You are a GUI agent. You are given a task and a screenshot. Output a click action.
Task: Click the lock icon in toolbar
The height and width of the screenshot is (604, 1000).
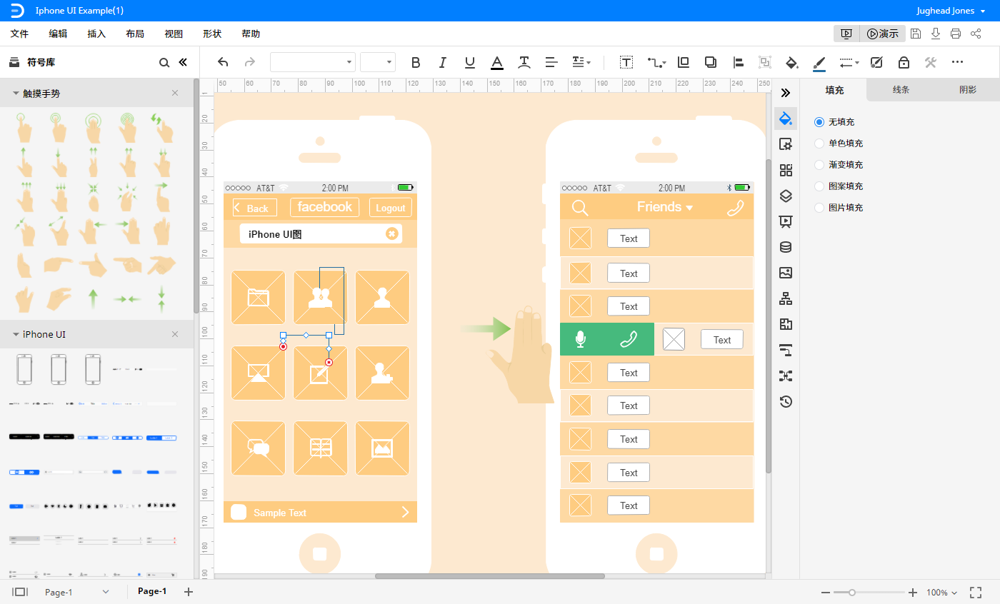click(904, 62)
